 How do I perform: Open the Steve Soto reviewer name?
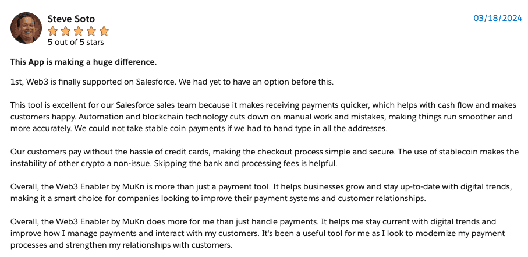click(71, 19)
